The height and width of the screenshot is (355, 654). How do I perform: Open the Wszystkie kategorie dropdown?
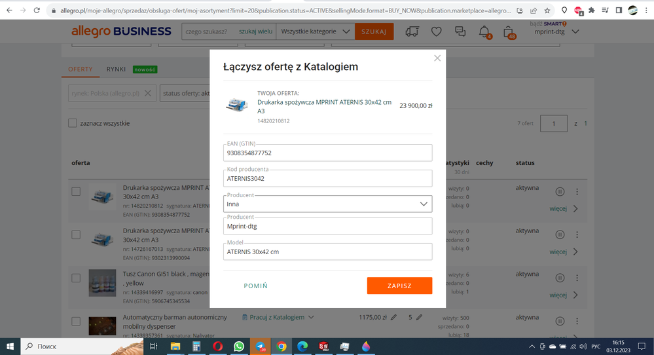click(x=315, y=31)
